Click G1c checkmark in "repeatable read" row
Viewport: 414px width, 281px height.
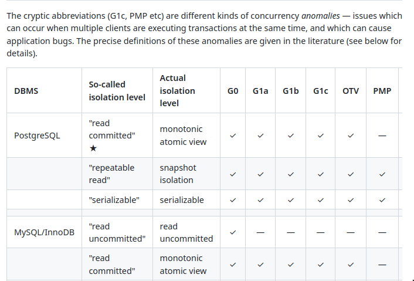[x=320, y=174]
